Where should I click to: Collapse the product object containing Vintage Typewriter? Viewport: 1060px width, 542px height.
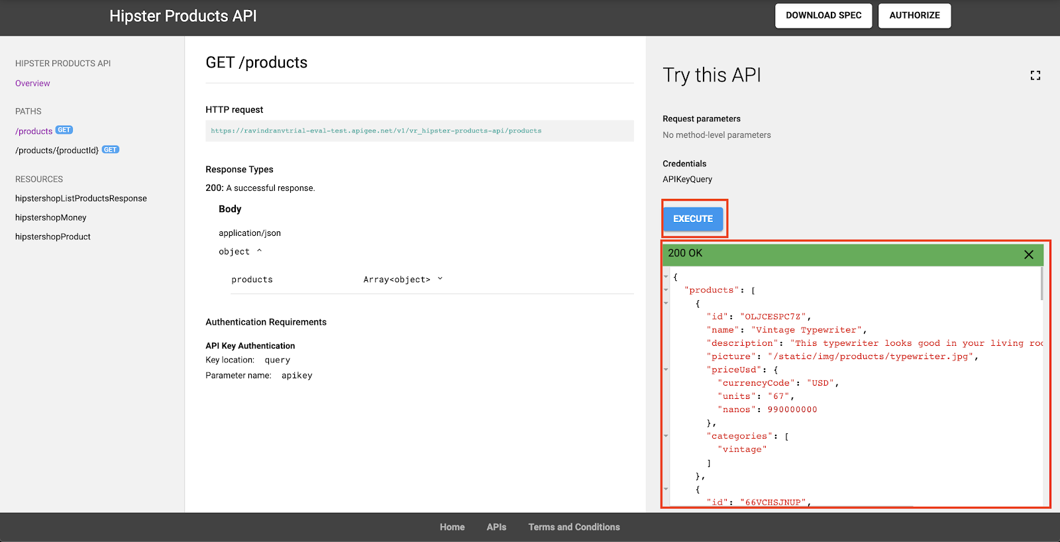pos(666,303)
